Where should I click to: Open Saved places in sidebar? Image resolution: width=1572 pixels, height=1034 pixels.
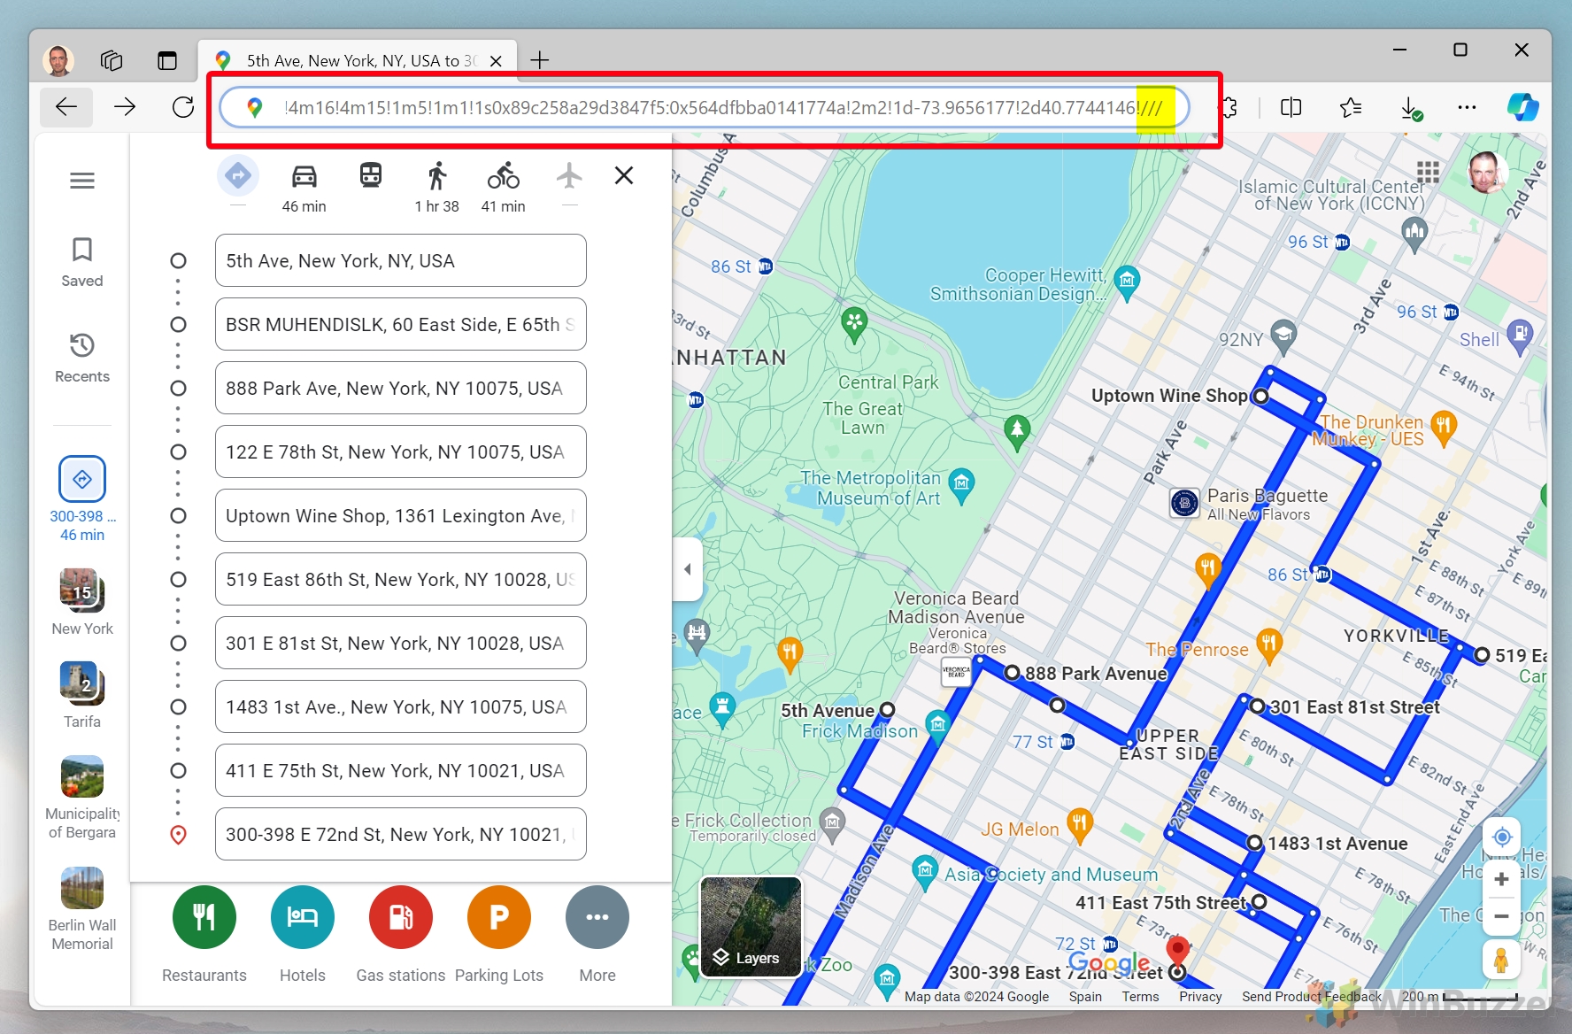(82, 261)
